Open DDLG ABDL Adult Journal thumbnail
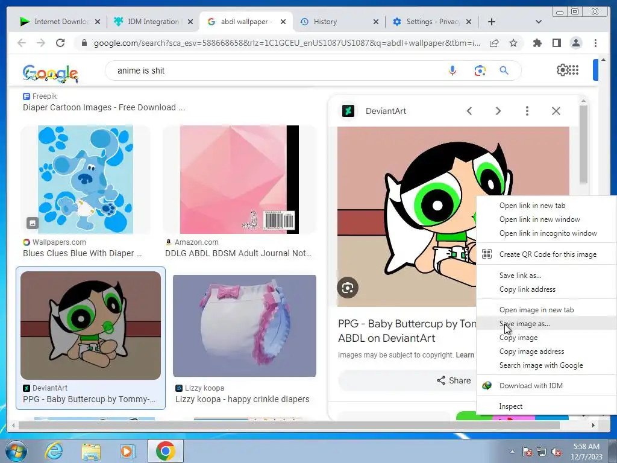The height and width of the screenshot is (463, 617). [x=239, y=180]
